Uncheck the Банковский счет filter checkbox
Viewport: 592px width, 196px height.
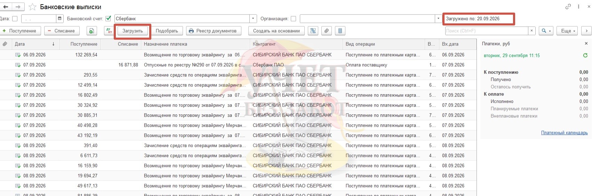(x=108, y=19)
